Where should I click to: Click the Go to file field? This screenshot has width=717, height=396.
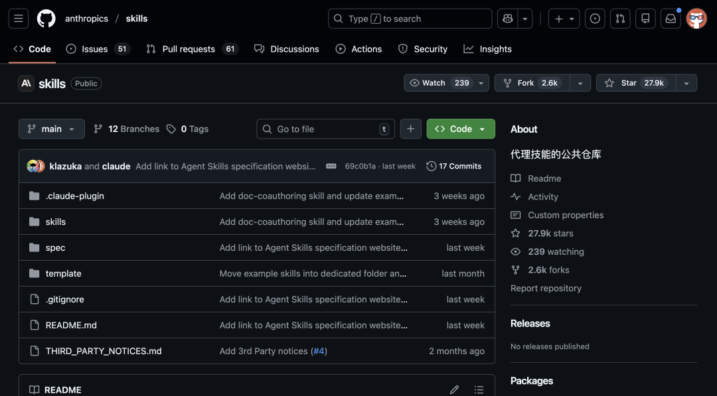pos(325,129)
